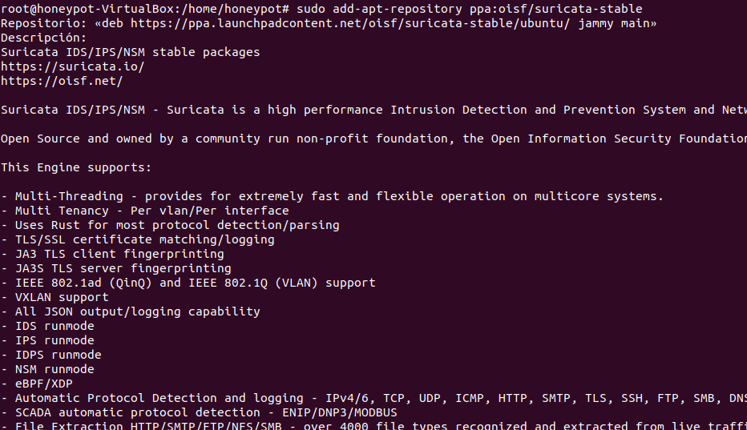The image size is (747, 430).
Task: Click the 'VXLAN support' line
Action: tap(55, 297)
